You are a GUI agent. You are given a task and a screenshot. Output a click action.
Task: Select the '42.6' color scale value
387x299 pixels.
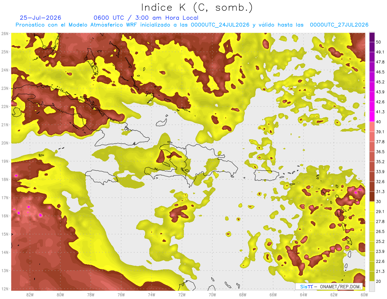point(380,102)
